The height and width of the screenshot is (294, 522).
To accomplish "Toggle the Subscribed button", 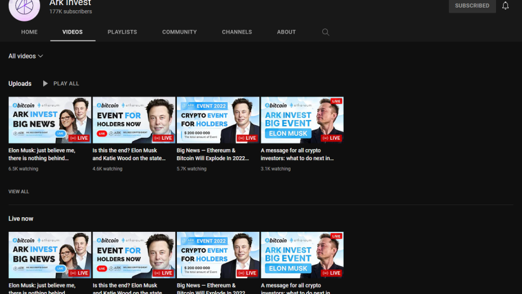I will [472, 6].
